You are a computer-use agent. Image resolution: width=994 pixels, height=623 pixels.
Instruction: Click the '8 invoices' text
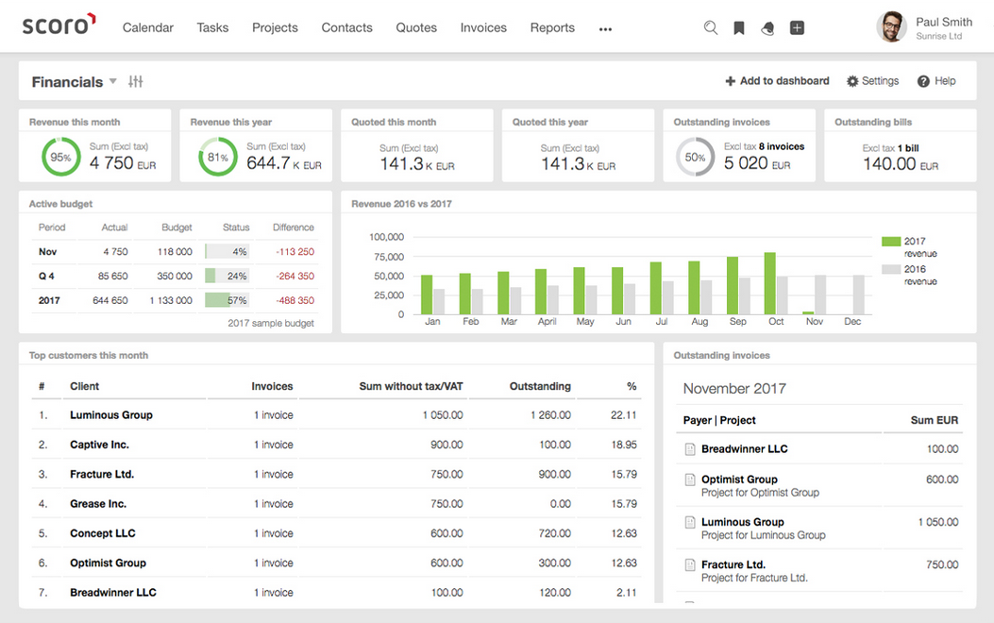click(x=782, y=146)
